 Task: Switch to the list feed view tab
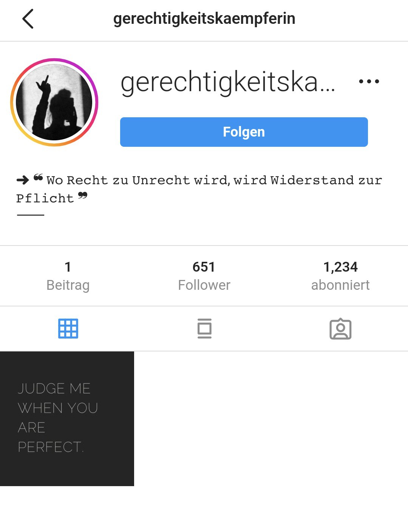[x=204, y=328]
